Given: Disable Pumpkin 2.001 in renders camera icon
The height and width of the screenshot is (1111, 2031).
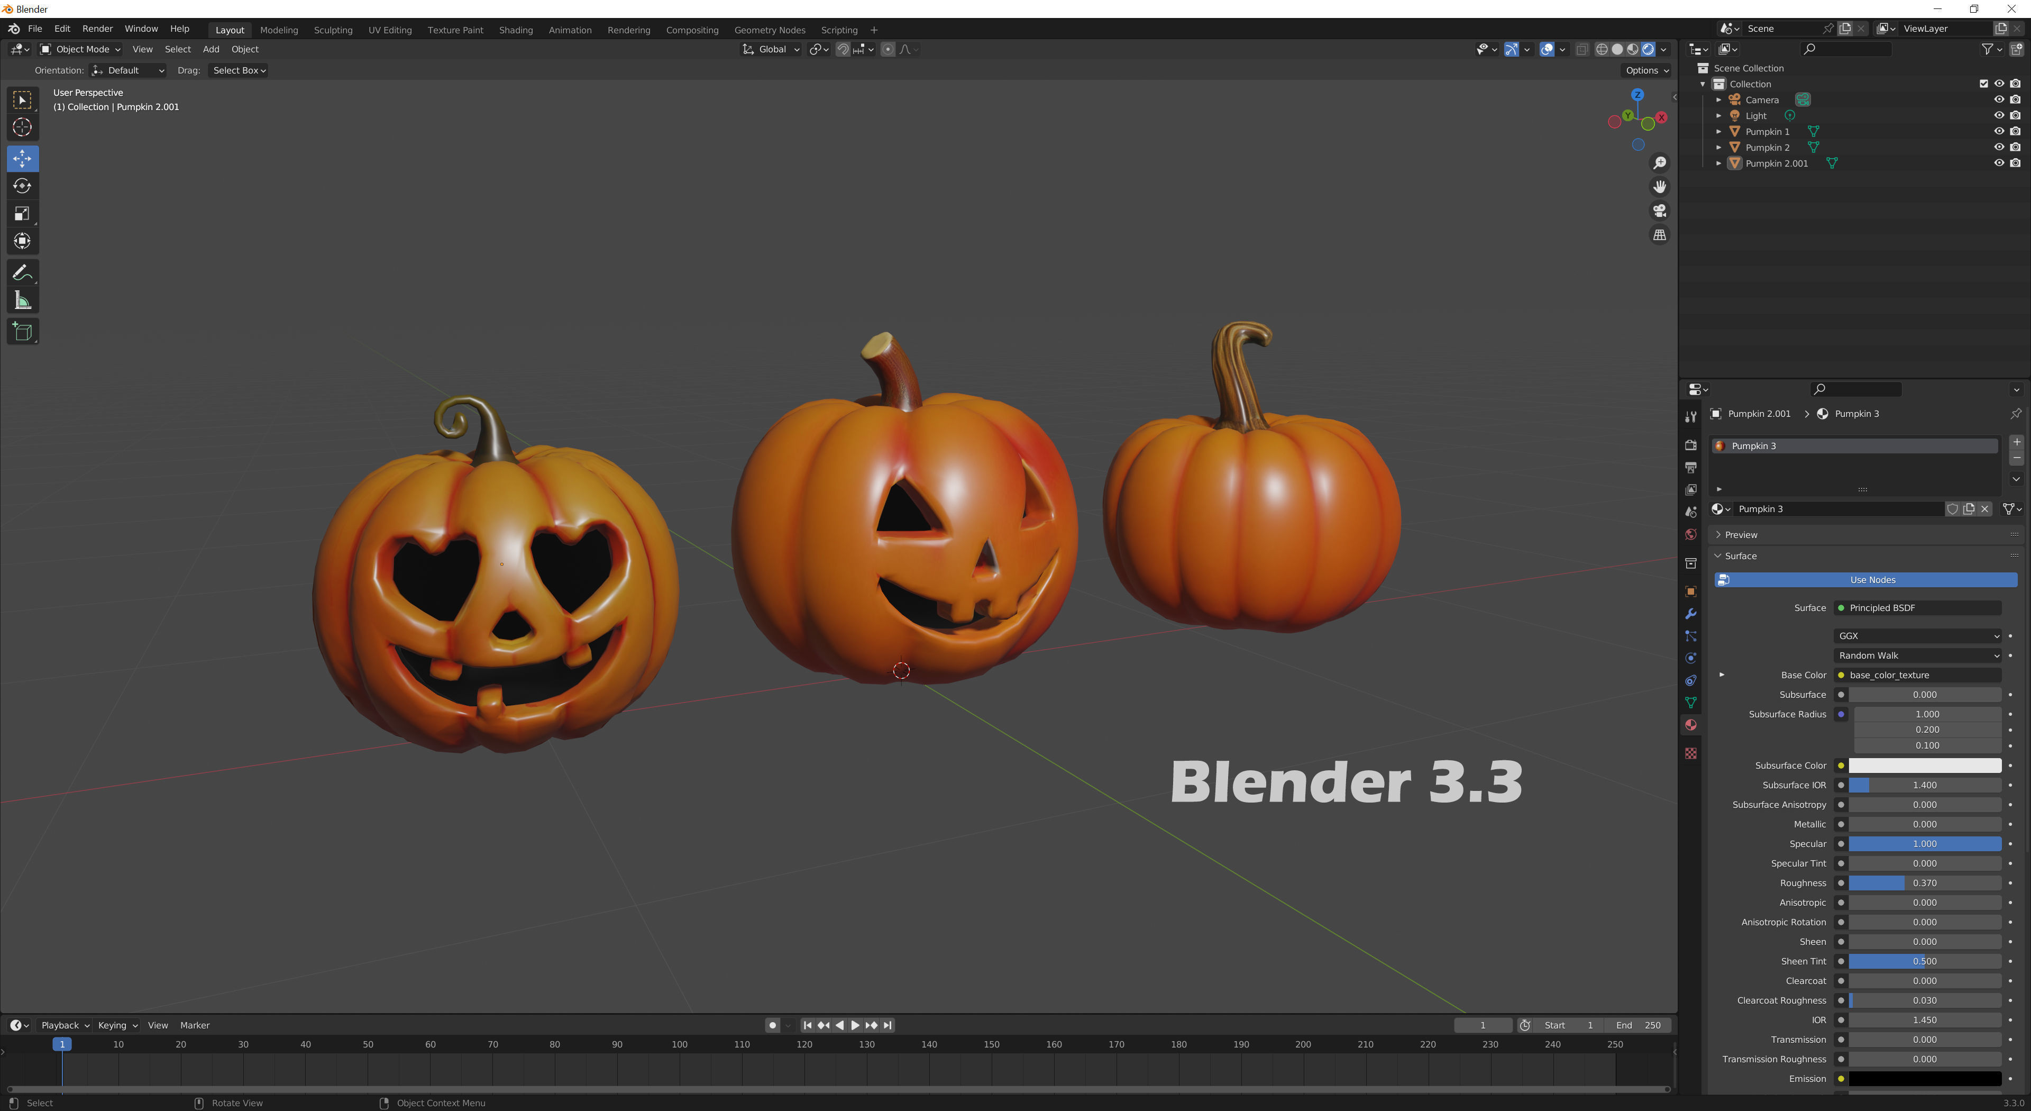Looking at the screenshot, I should (x=2015, y=163).
